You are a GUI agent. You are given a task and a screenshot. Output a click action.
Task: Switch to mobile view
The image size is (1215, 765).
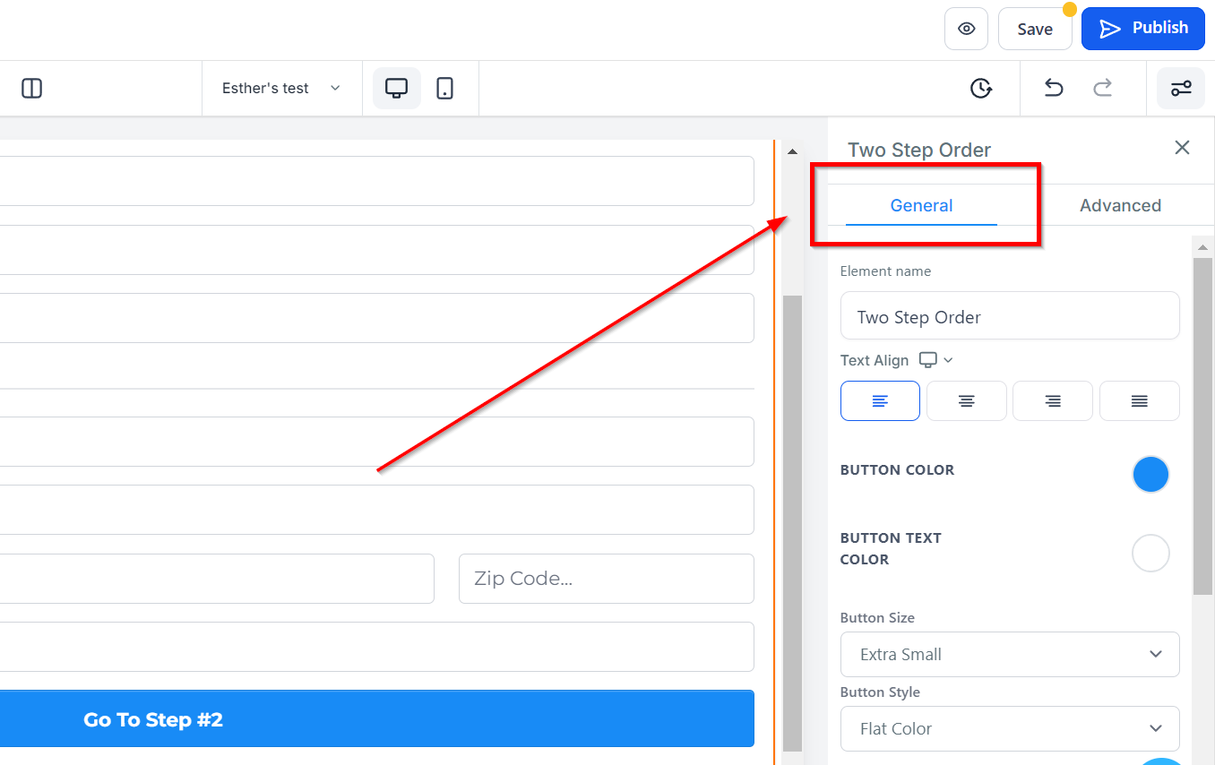click(x=444, y=88)
